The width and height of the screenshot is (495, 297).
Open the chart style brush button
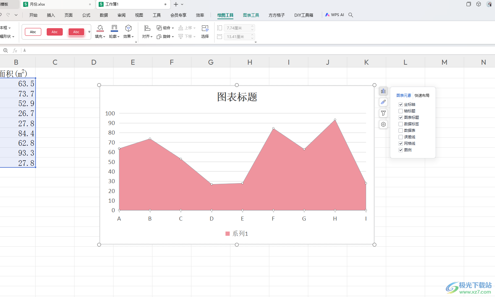tap(383, 102)
